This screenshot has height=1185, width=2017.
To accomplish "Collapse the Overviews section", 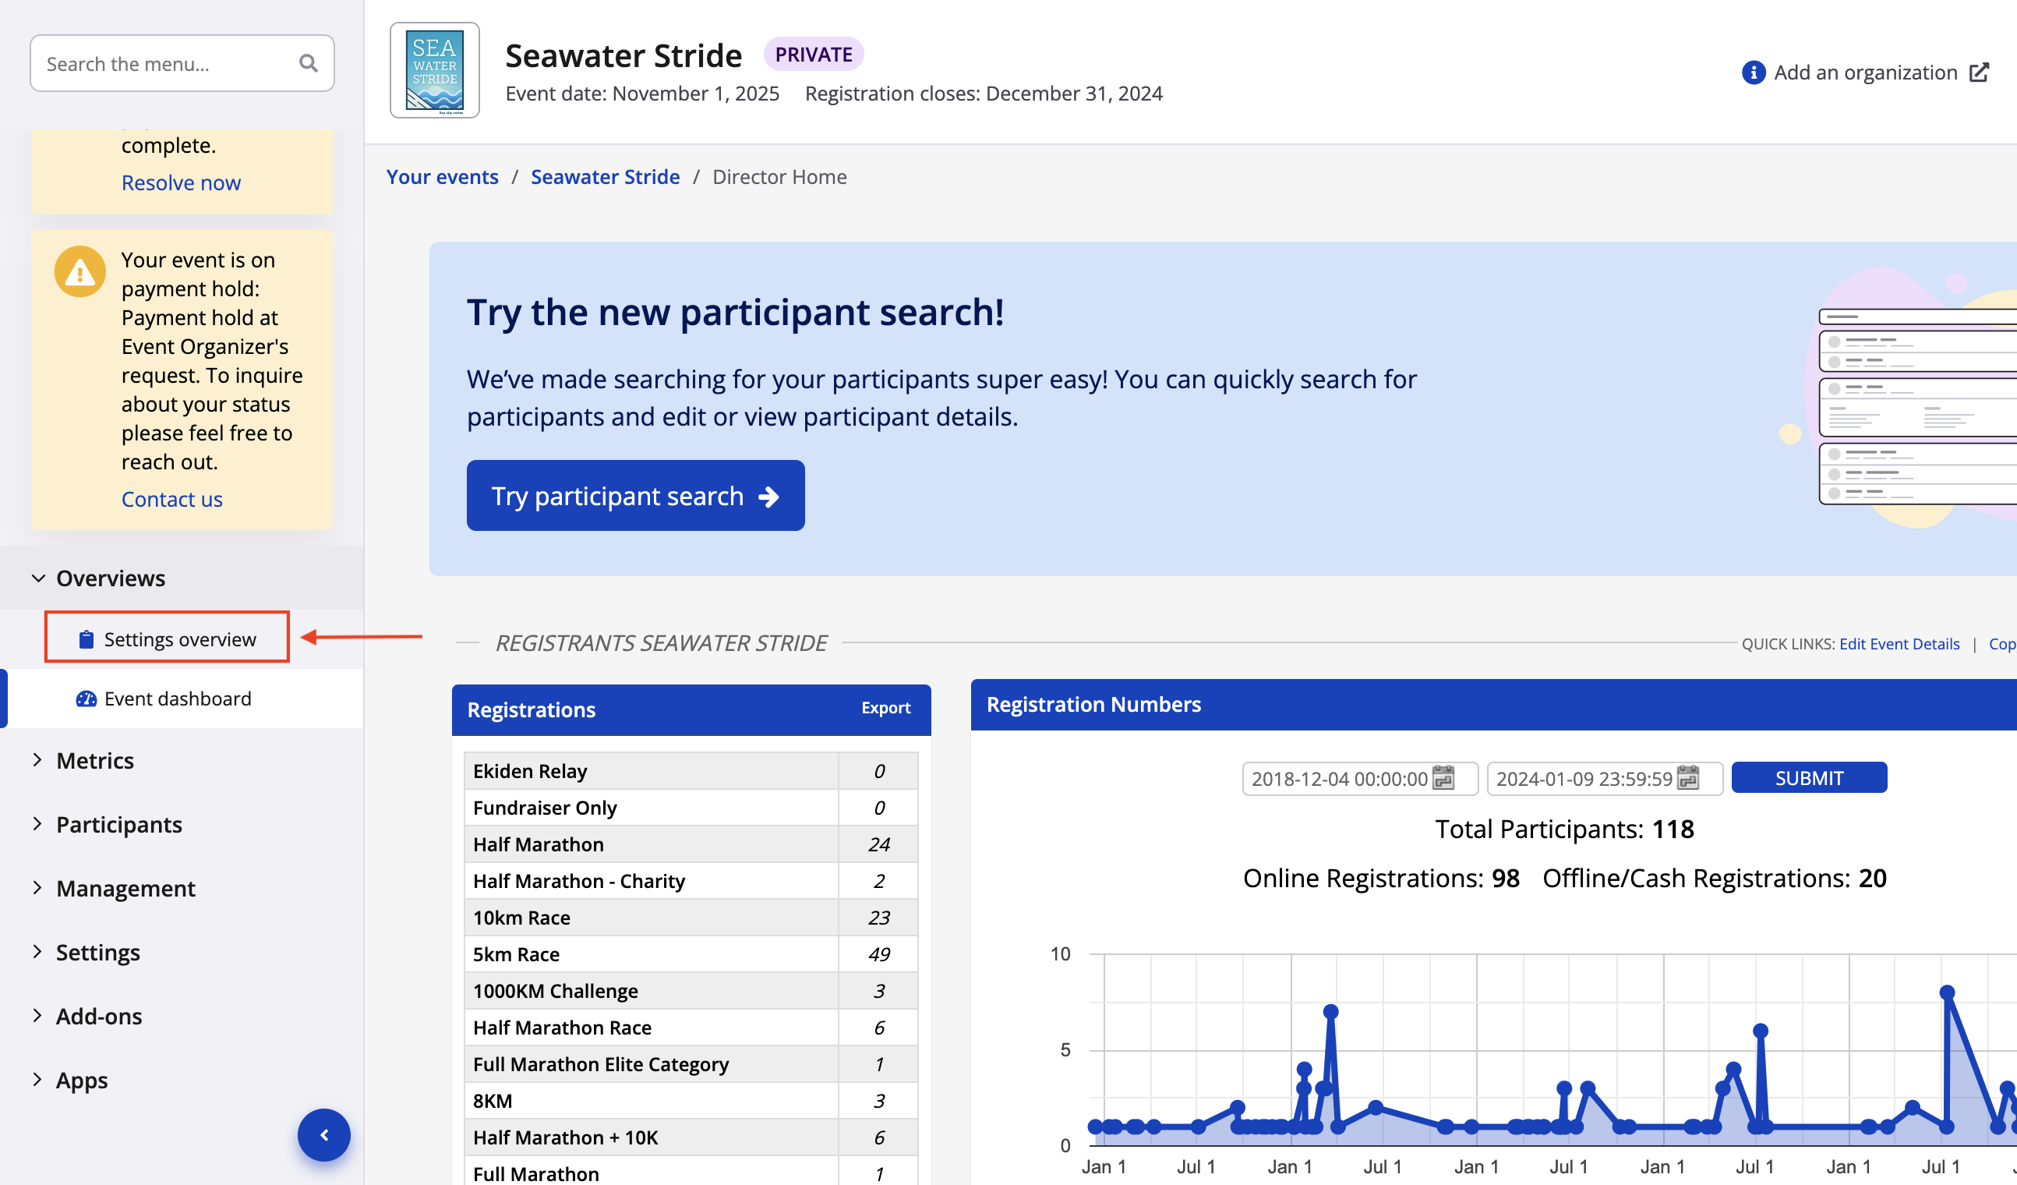I will [x=110, y=578].
